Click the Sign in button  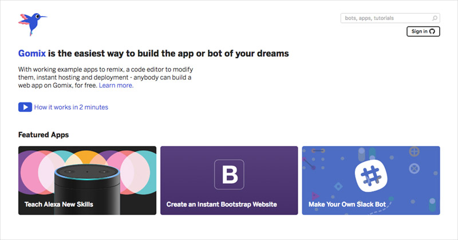(423, 32)
